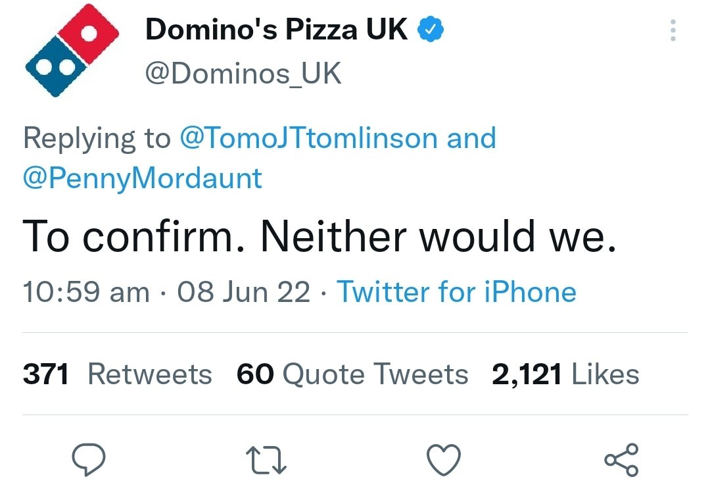
Task: Open the more options three-dot menu
Action: pyautogui.click(x=672, y=30)
